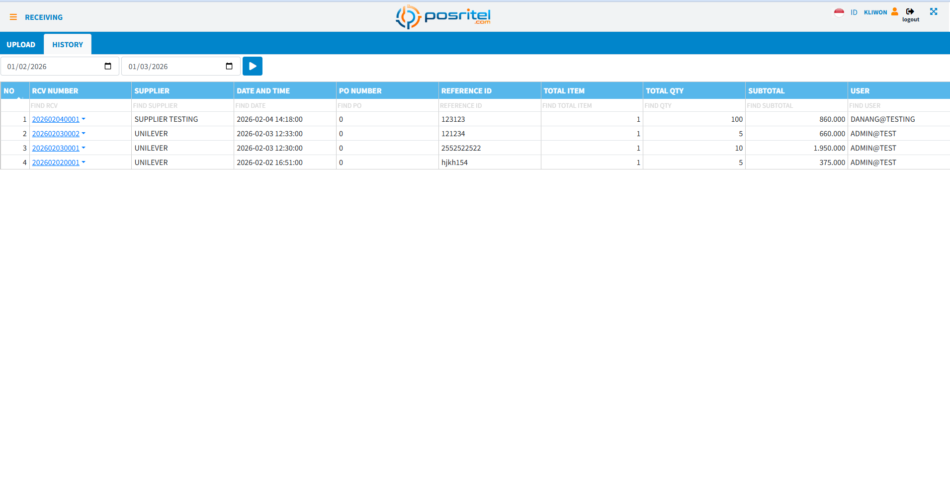Select date cell 2026-02-02 16:51:00
The height and width of the screenshot is (493, 950).
[x=285, y=163]
